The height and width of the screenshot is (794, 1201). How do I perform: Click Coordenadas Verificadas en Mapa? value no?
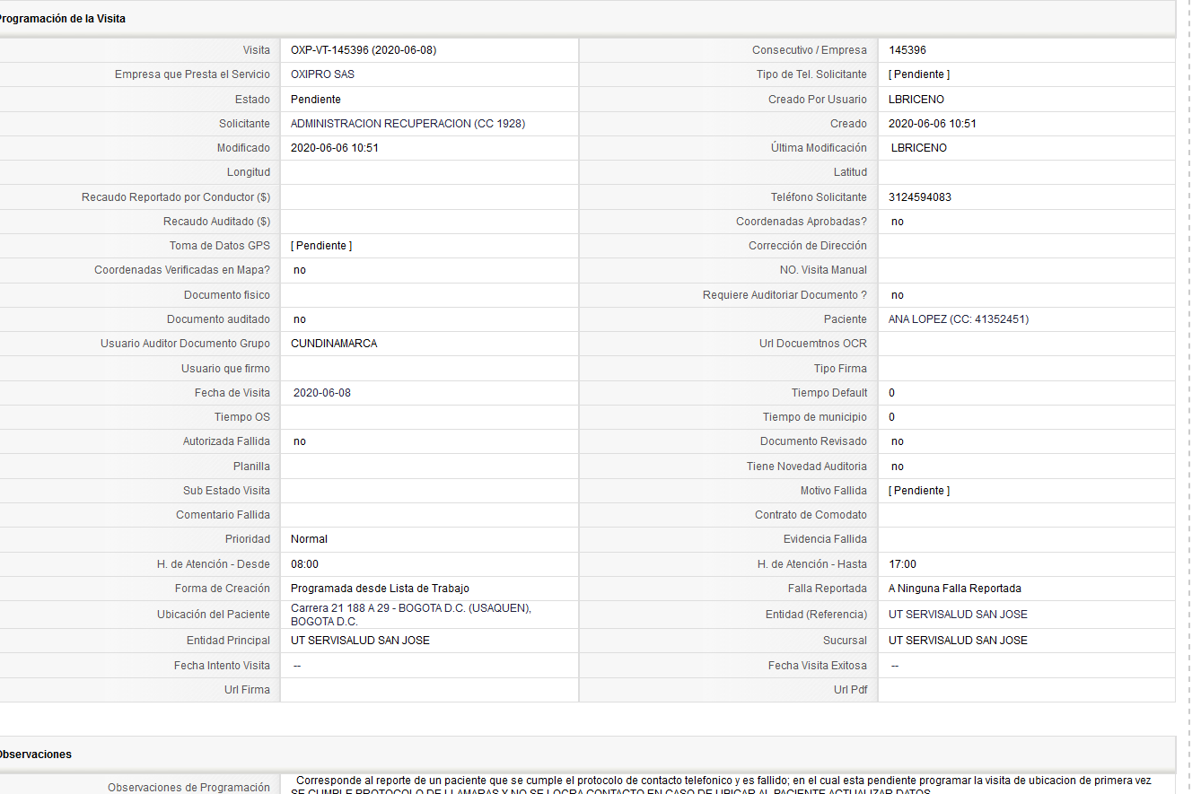pyautogui.click(x=300, y=270)
